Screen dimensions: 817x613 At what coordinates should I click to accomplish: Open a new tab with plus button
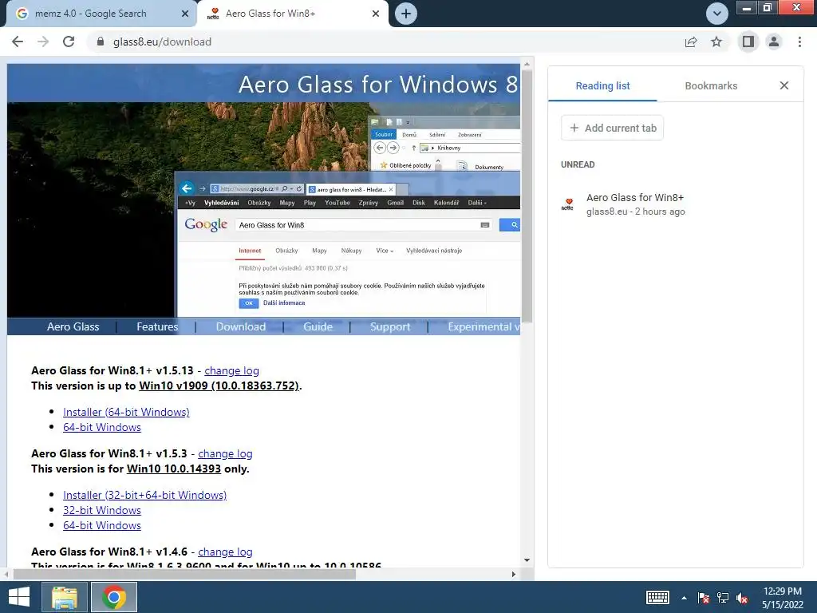pyautogui.click(x=406, y=14)
